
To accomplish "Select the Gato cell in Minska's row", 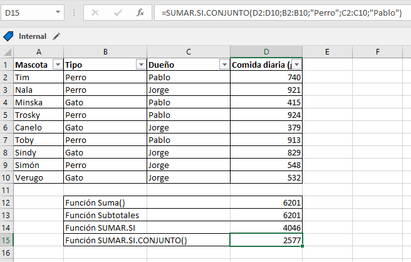I will click(105, 102).
